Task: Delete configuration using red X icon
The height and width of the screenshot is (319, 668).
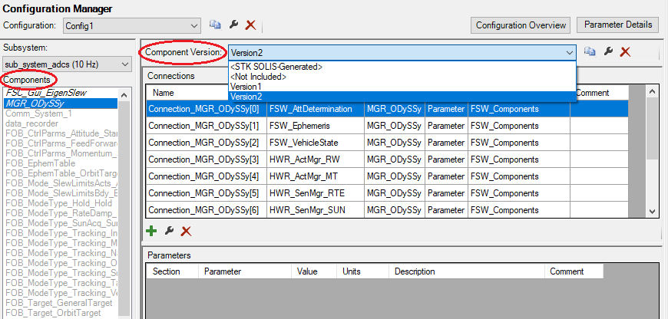Action: pyautogui.click(x=250, y=25)
